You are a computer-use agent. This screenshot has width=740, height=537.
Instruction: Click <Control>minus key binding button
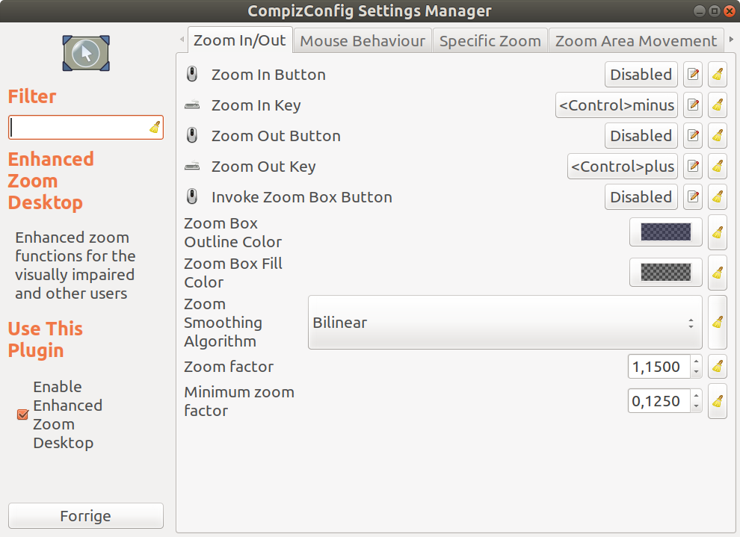617,105
